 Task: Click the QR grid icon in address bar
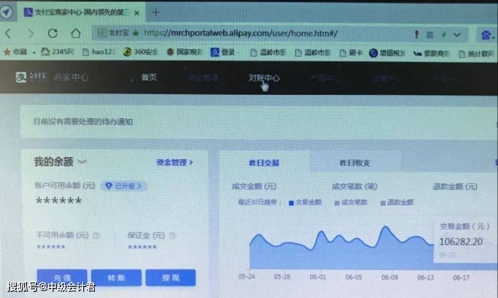[x=430, y=34]
